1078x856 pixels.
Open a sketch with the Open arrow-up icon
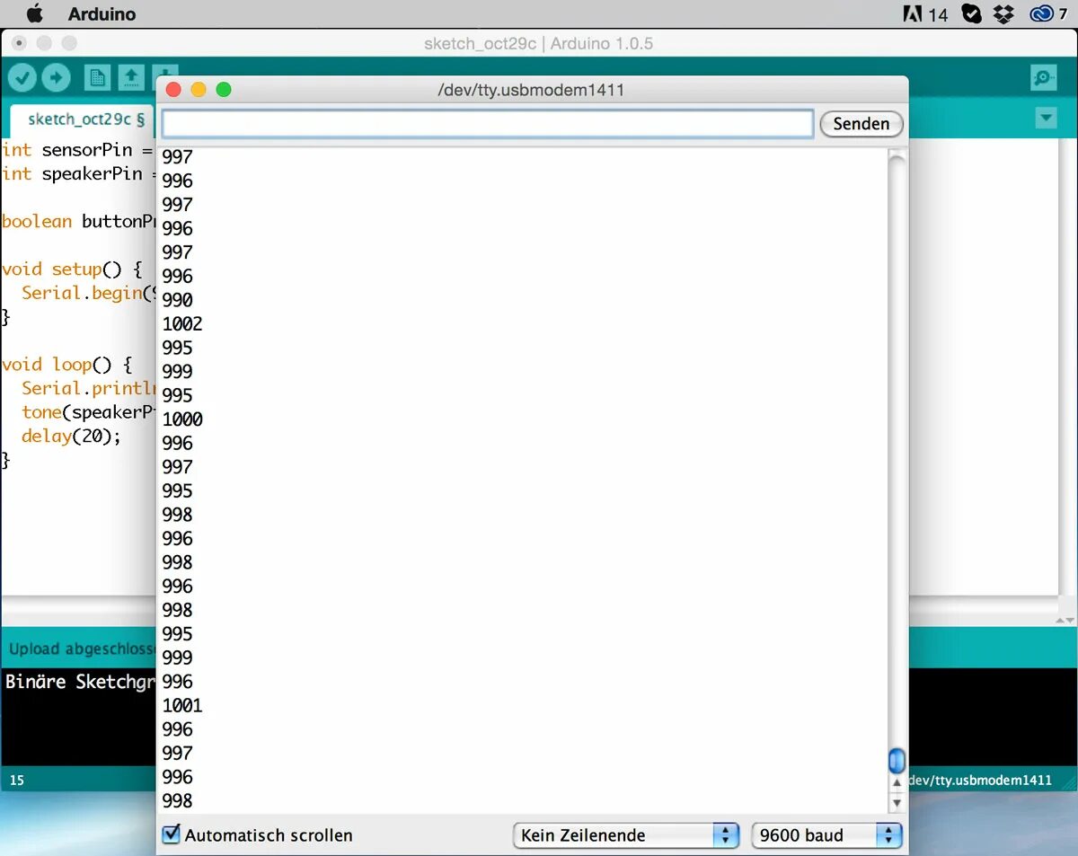tap(131, 78)
